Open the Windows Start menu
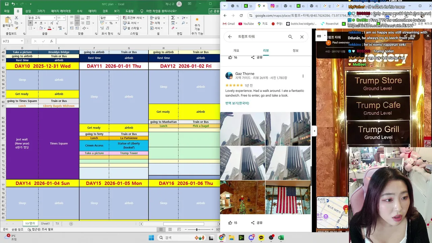432x243 pixels. 151,238
